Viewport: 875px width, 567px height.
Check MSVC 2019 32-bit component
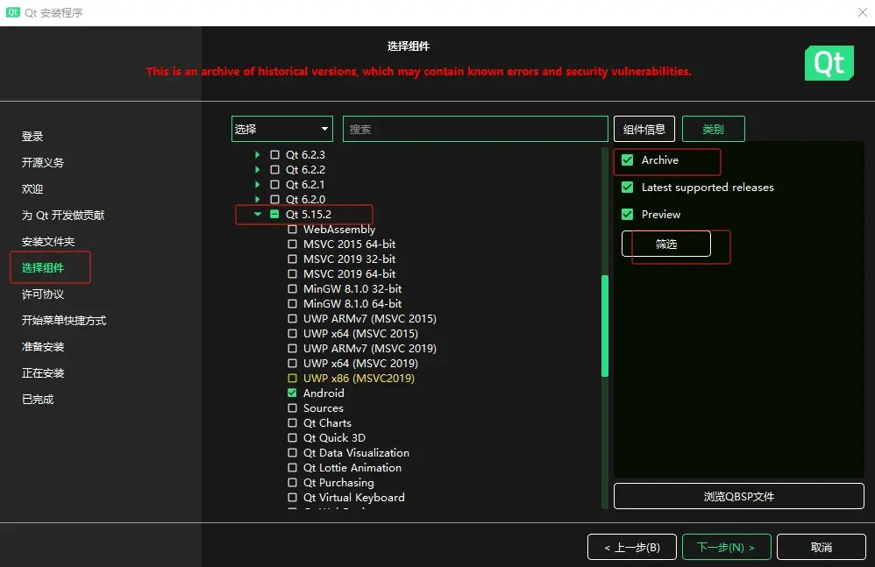click(292, 259)
